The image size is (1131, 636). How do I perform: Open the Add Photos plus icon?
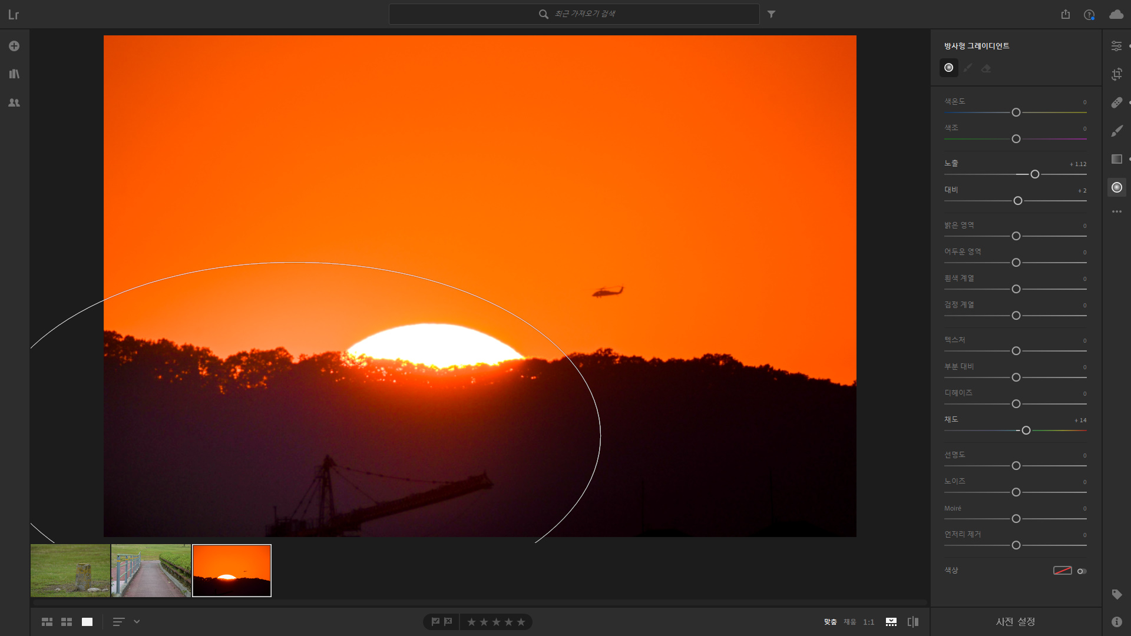click(x=14, y=46)
